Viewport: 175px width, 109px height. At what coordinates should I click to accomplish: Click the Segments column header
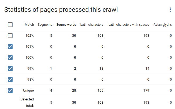(45, 25)
